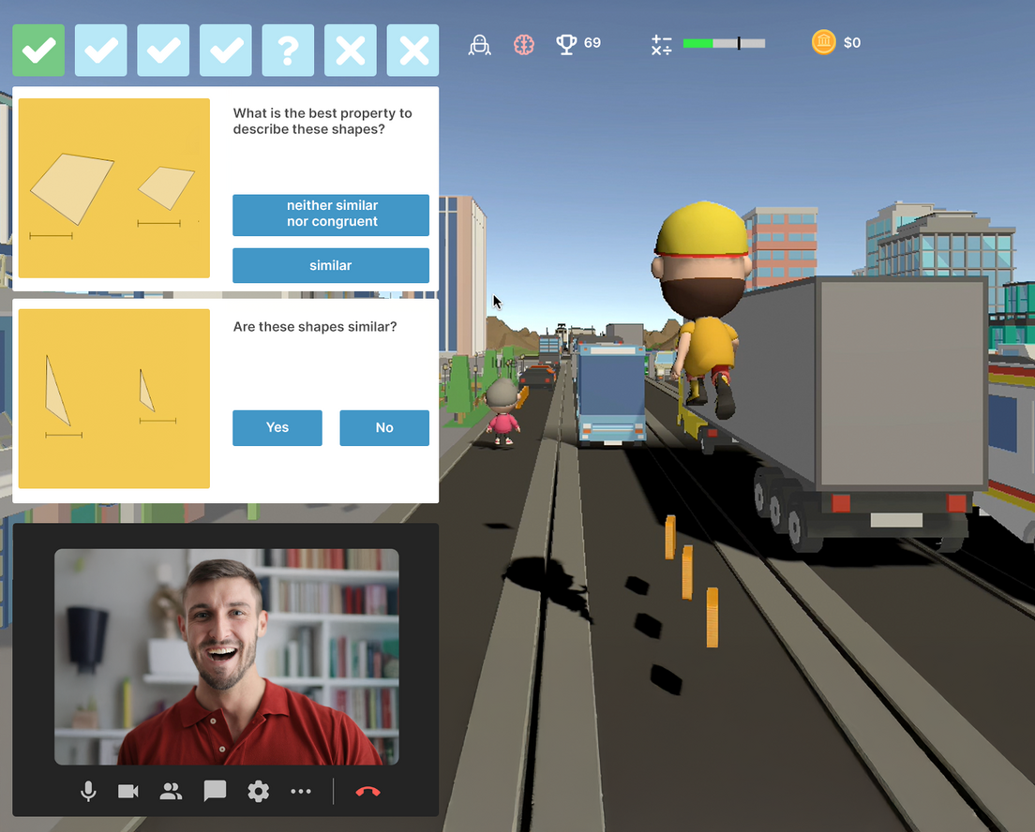Choose the "similar" answer
1035x832 pixels.
pos(331,265)
